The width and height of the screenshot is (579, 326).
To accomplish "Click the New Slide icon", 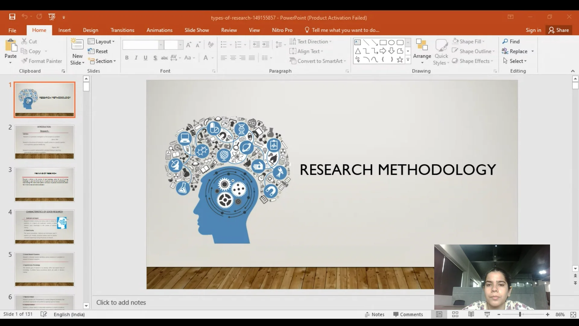I will (x=77, y=44).
